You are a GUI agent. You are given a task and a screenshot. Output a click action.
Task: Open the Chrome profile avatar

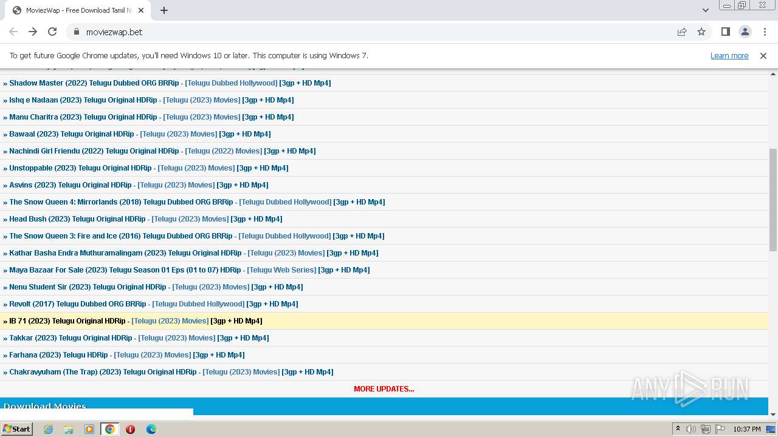pos(745,32)
